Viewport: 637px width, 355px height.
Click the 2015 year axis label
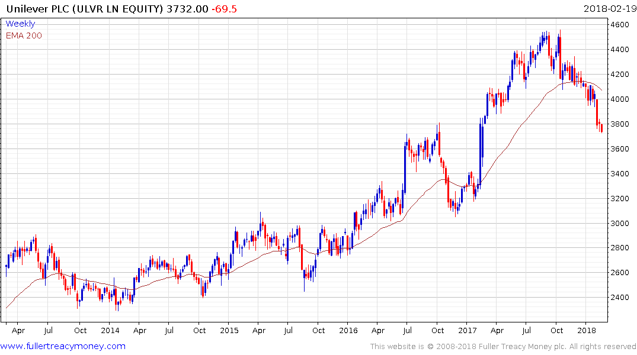coord(229,330)
